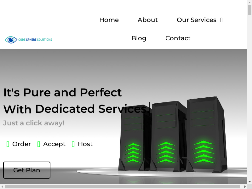Open the About page
The image size is (252, 189).
pyautogui.click(x=147, y=20)
